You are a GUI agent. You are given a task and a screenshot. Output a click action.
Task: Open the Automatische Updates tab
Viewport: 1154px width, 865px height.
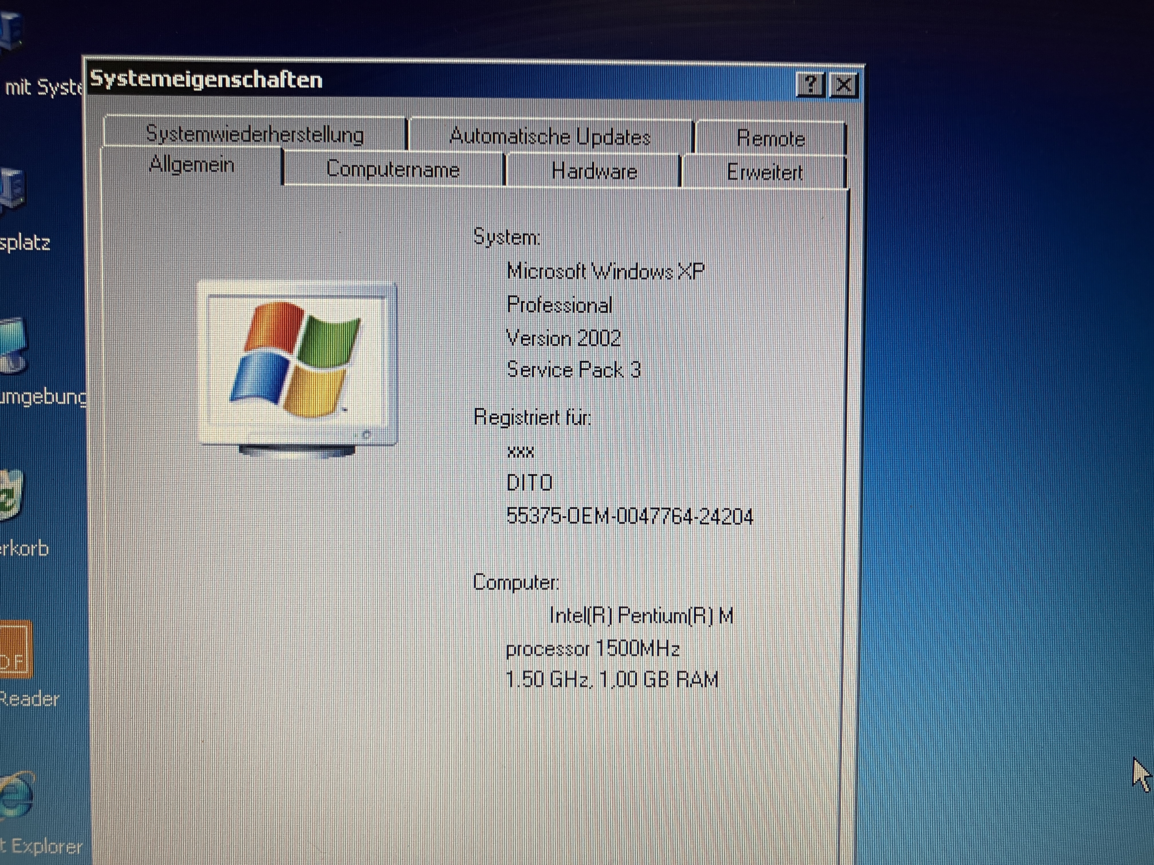pyautogui.click(x=550, y=137)
